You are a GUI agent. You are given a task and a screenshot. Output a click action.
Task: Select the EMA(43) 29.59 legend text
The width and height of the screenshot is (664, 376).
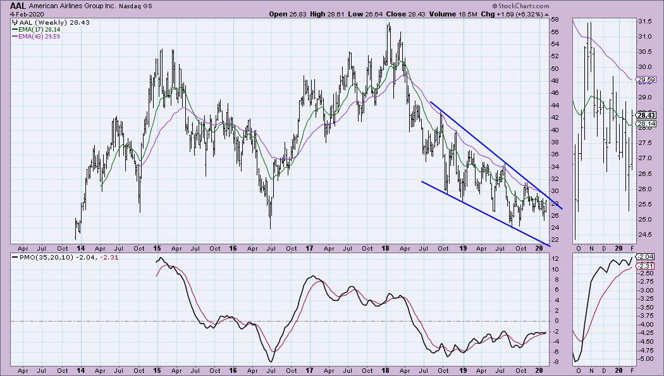pyautogui.click(x=39, y=37)
